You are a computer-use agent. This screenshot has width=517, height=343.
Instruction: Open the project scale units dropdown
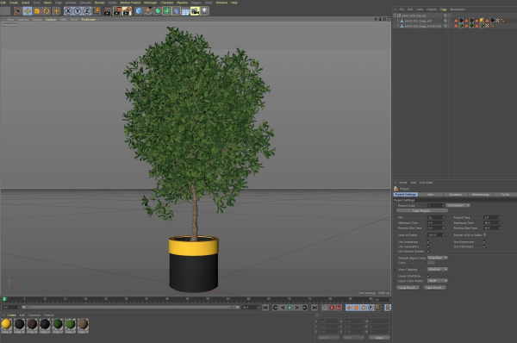(x=458, y=205)
